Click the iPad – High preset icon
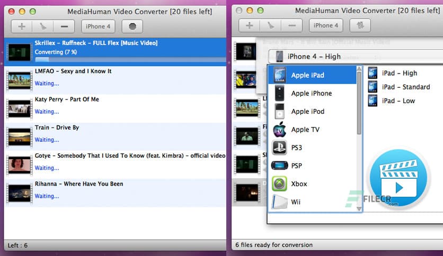443x256 pixels. (373, 73)
